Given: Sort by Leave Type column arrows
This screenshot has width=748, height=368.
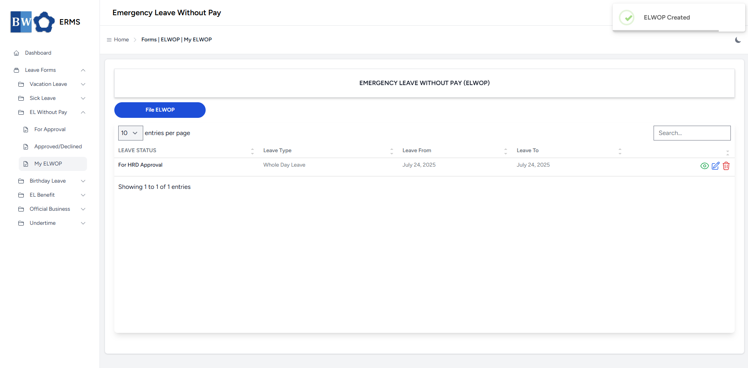Looking at the screenshot, I should point(392,151).
